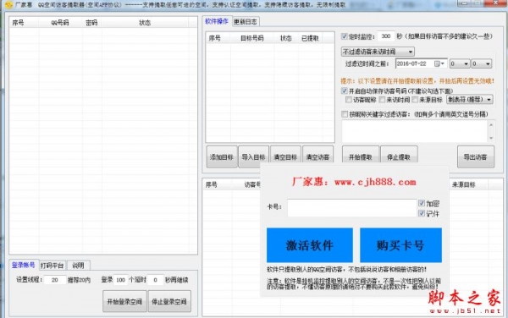Enable 按昵称关键字过滤访客 checkbox
Image resolution: width=508 pixels, height=318 pixels.
click(x=345, y=114)
